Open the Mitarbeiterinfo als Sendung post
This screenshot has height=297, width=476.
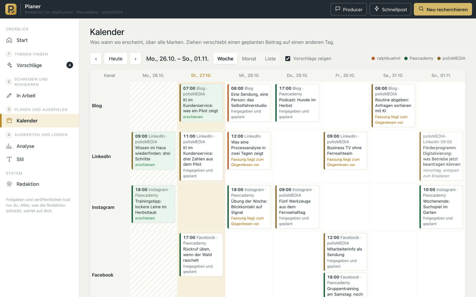point(345,252)
